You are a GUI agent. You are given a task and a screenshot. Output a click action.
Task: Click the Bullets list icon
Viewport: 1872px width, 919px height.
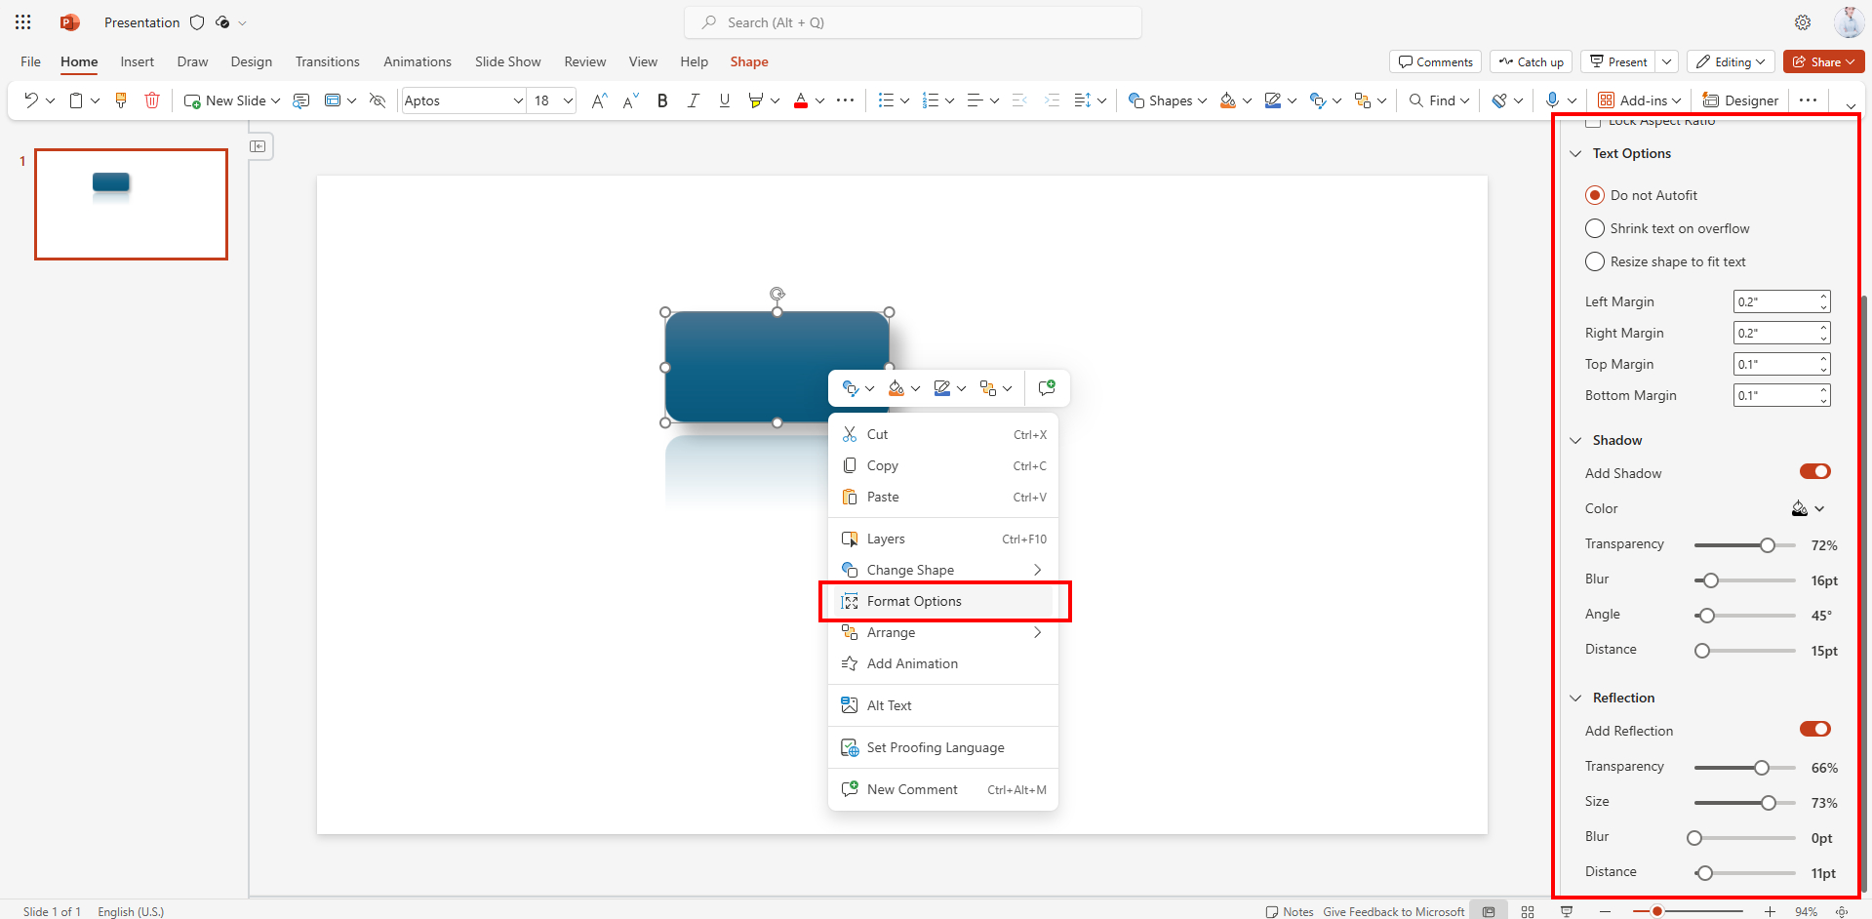pyautogui.click(x=886, y=100)
